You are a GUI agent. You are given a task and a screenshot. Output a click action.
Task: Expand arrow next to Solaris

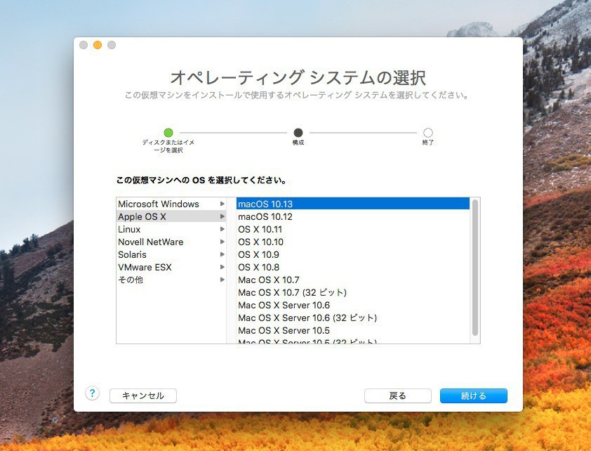pos(223,254)
